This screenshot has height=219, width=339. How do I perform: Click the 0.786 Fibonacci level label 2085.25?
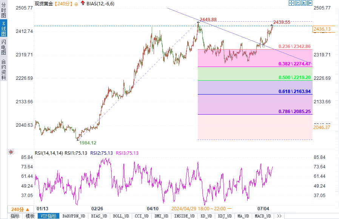coord(294,111)
